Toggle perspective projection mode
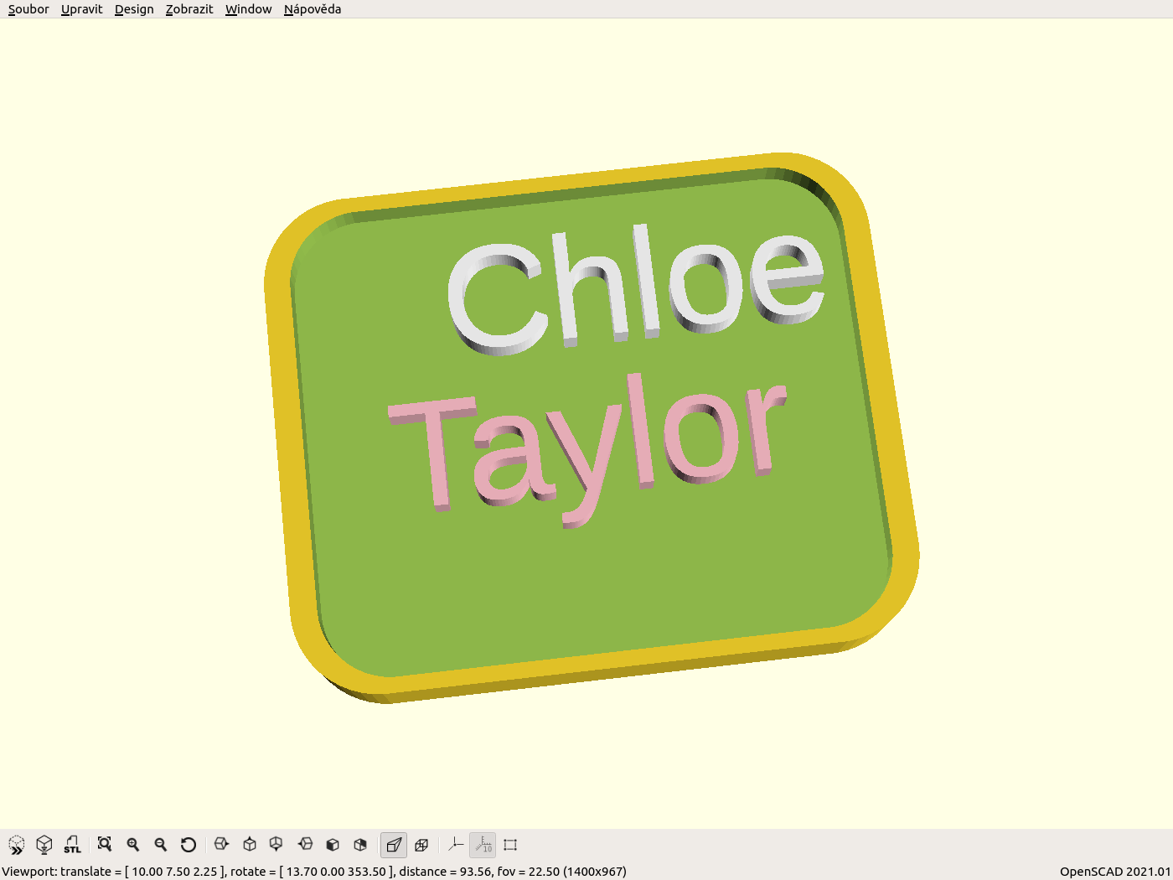Image resolution: width=1173 pixels, height=880 pixels. click(x=394, y=845)
